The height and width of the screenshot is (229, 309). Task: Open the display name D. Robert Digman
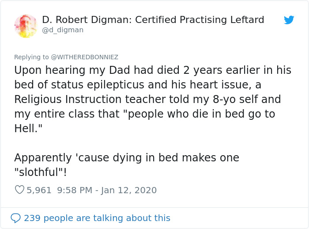(x=86, y=20)
